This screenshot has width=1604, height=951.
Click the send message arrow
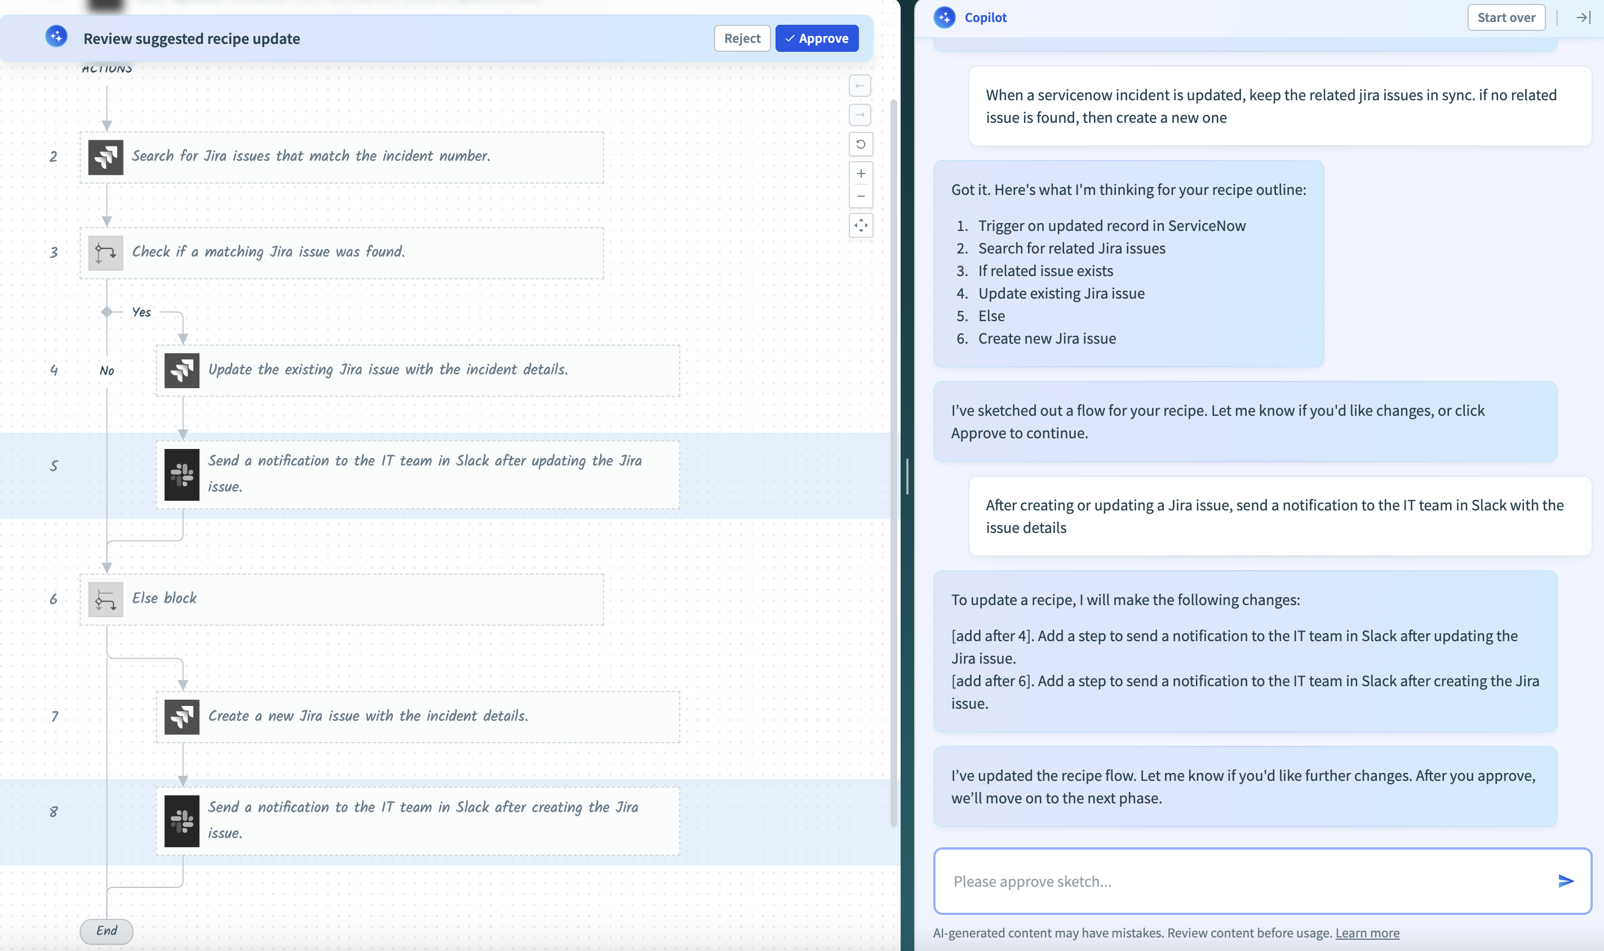pos(1565,881)
